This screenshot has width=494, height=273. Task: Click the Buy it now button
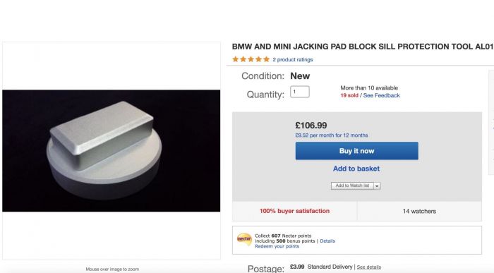tap(356, 151)
